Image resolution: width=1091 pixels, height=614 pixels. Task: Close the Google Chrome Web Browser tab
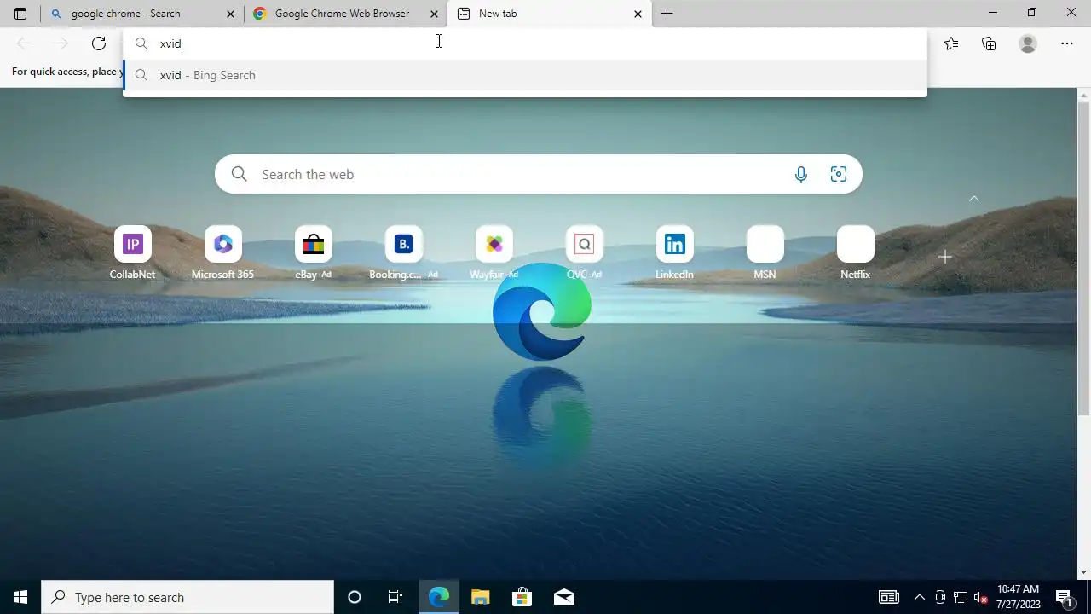[434, 14]
